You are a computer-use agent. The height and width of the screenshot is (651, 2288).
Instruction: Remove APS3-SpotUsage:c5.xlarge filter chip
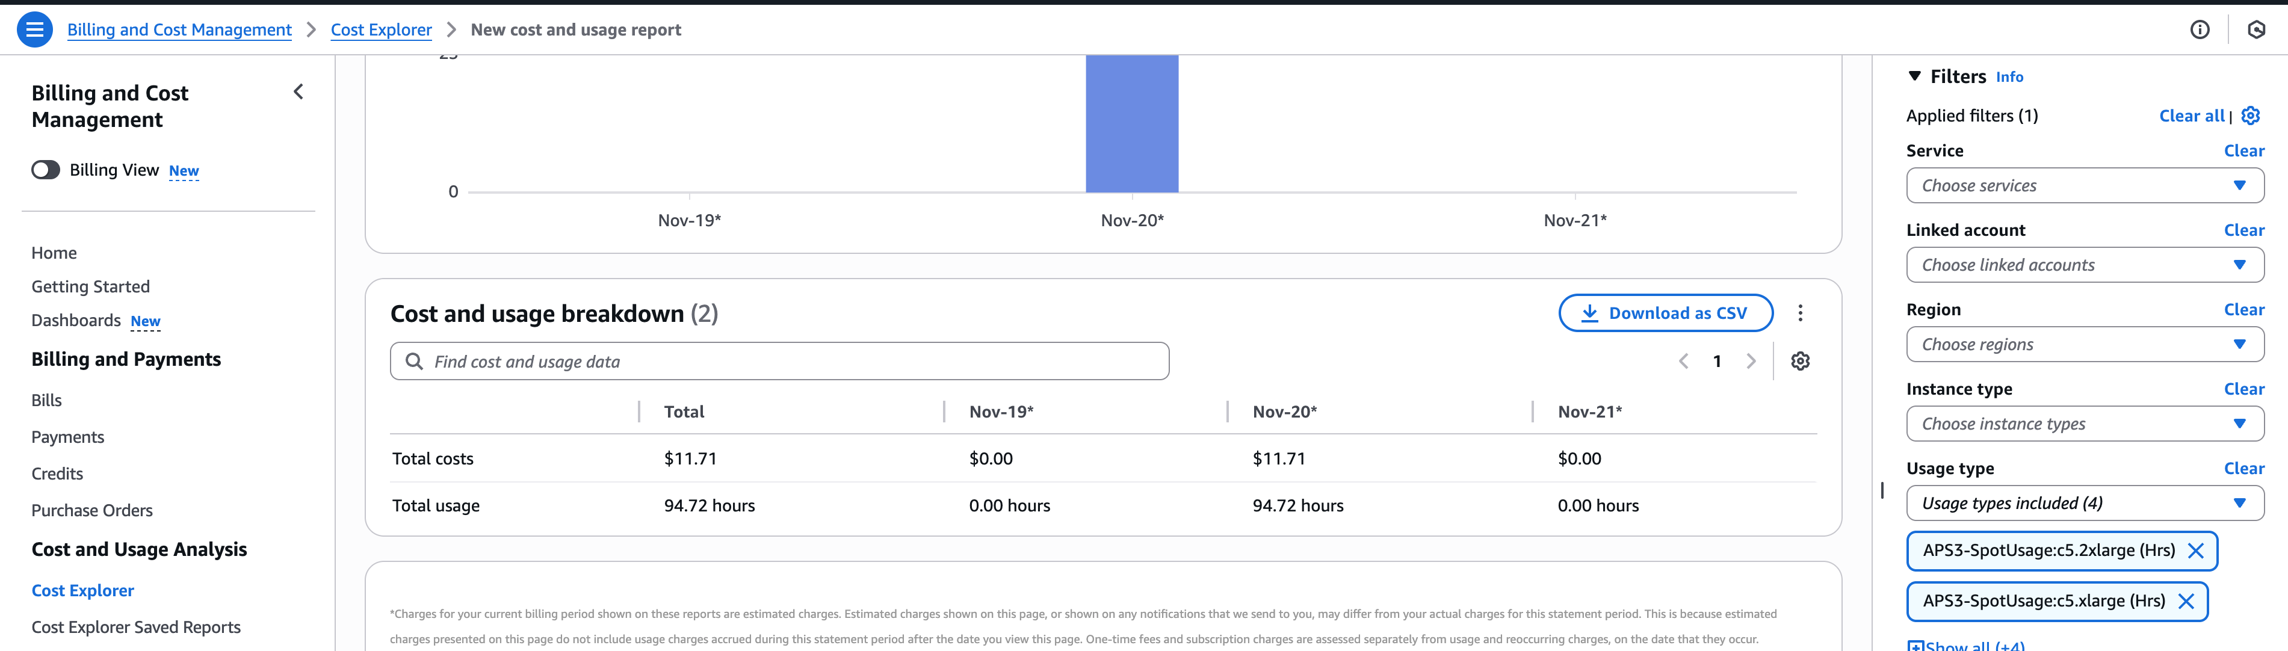(x=2186, y=601)
